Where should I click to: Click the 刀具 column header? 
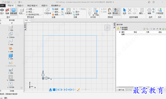click(x=148, y=32)
